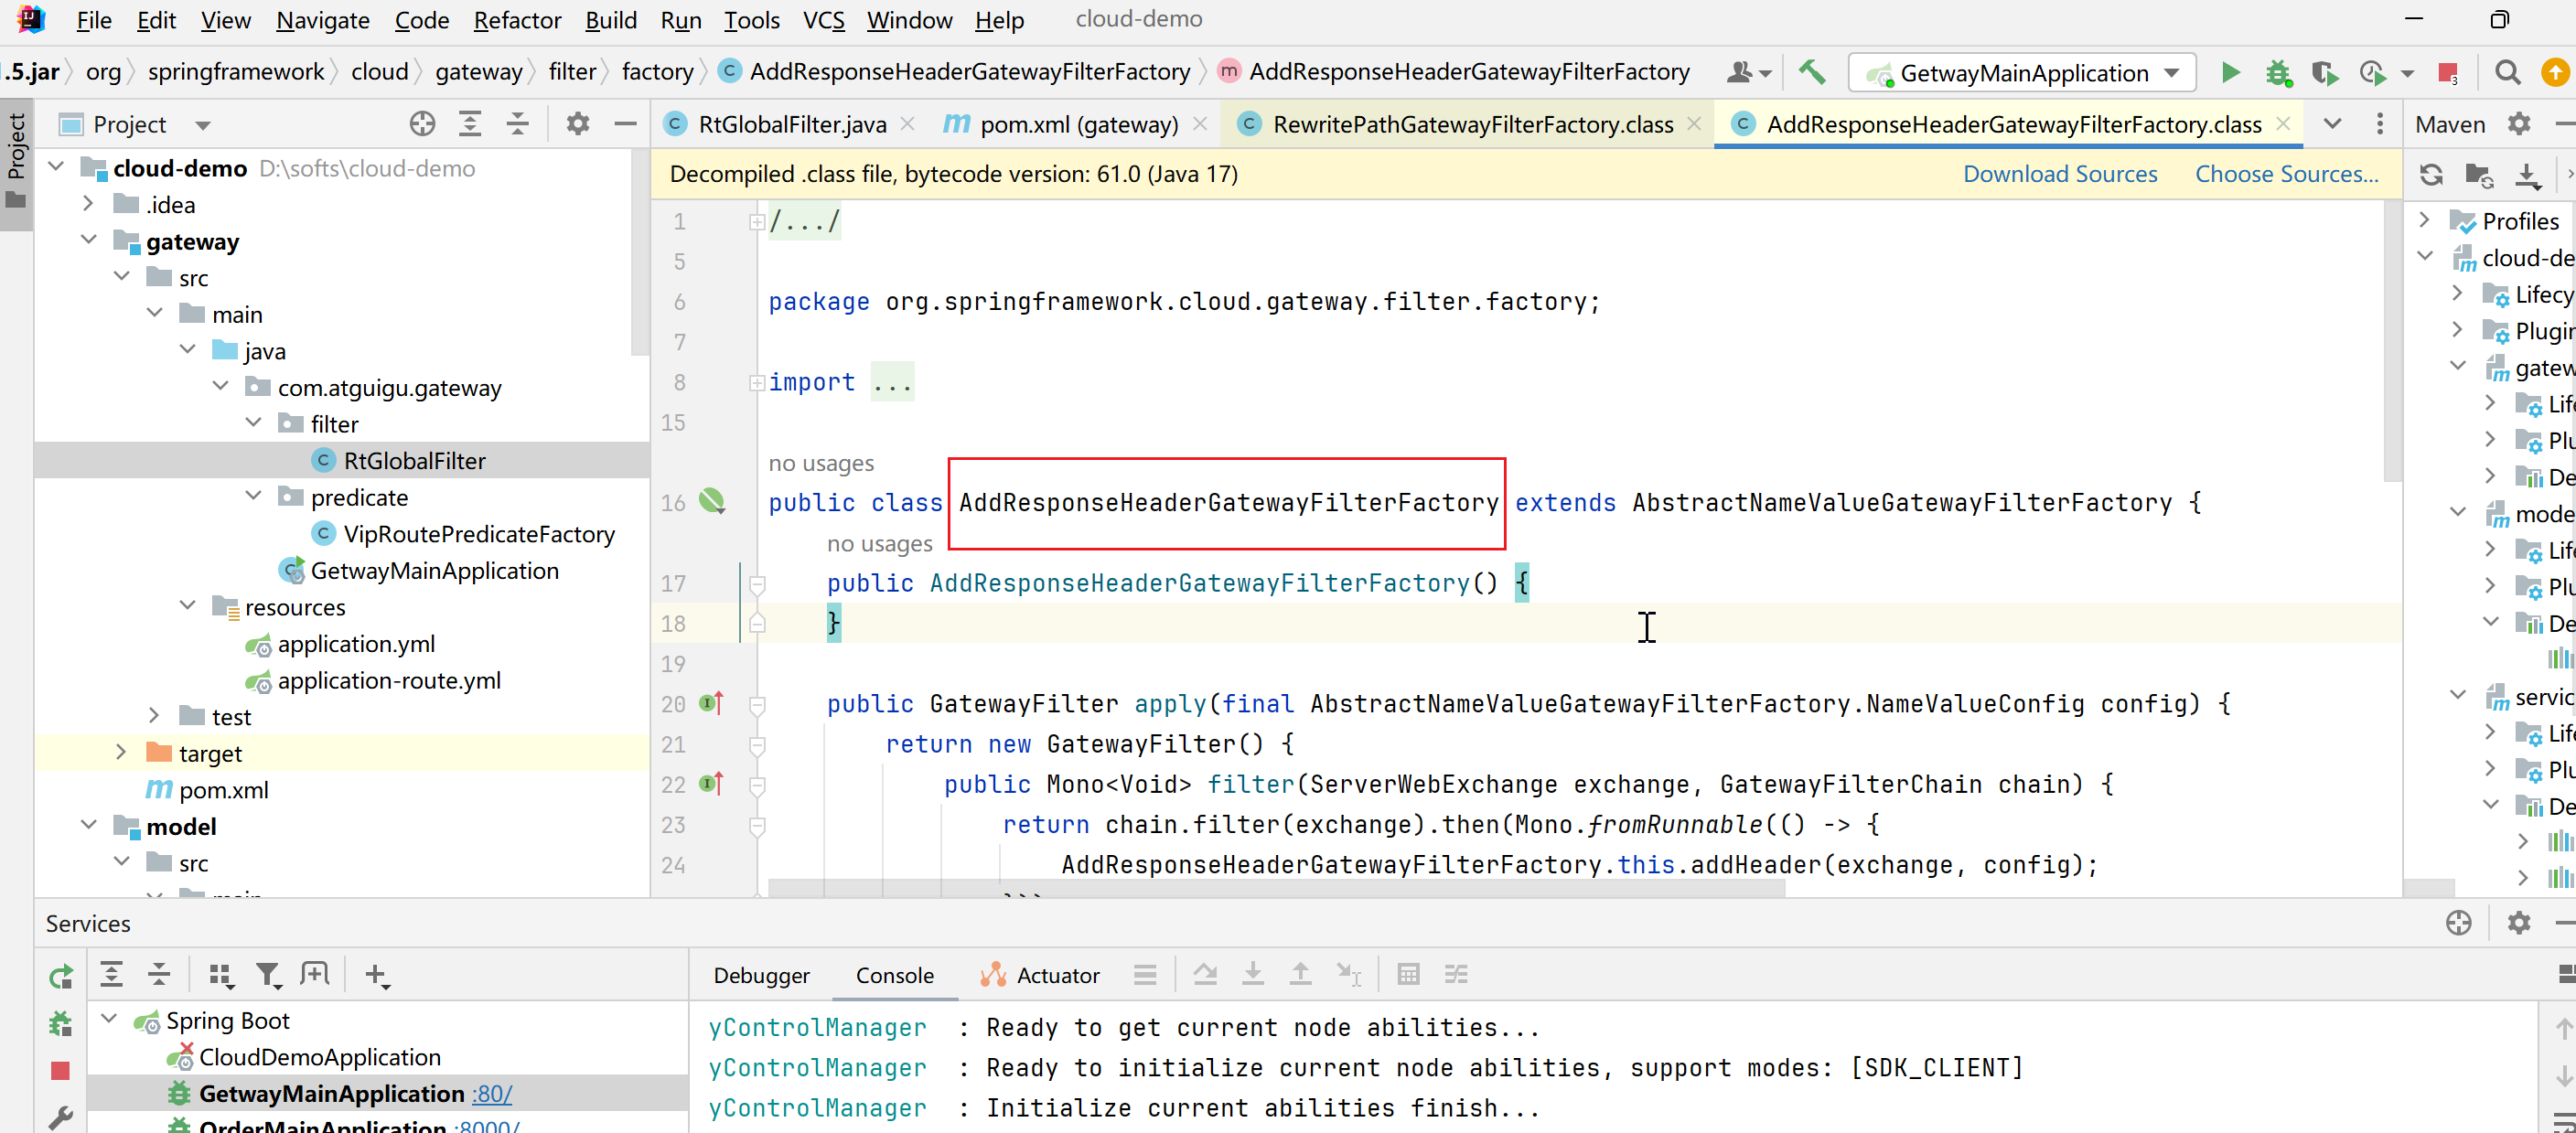
Task: Click Group By icon in Services toolbar
Action: pyautogui.click(x=220, y=974)
